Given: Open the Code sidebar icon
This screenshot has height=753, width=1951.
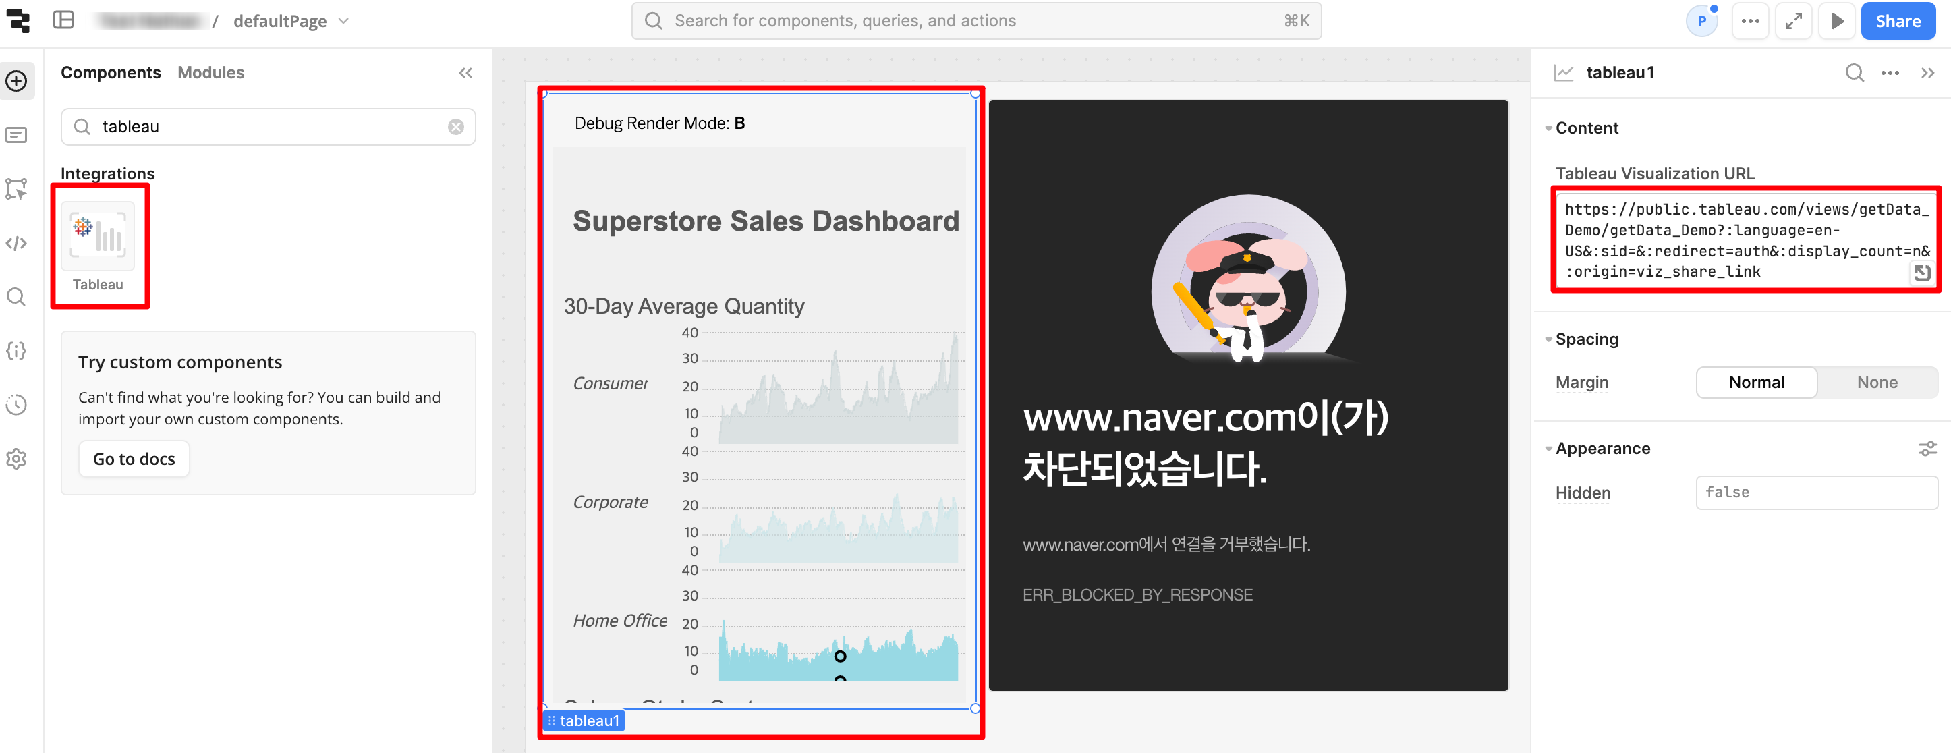Looking at the screenshot, I should point(17,243).
